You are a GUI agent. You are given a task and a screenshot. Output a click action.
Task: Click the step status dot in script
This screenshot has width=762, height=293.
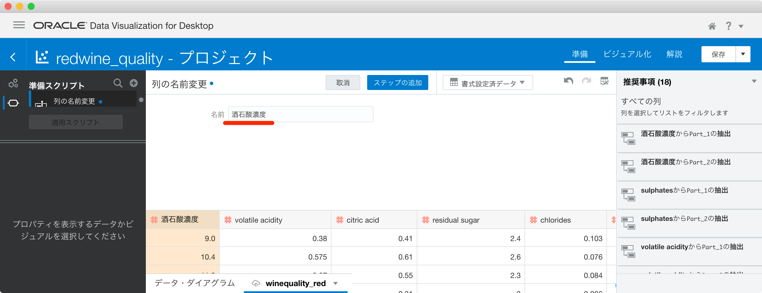point(141,100)
